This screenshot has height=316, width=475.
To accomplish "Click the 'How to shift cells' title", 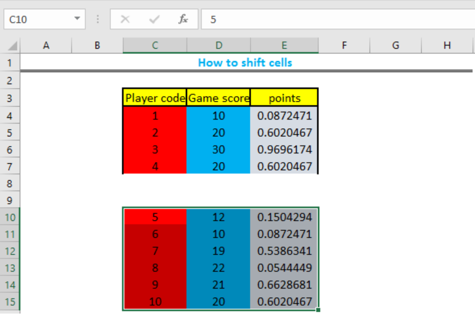I will coord(245,63).
